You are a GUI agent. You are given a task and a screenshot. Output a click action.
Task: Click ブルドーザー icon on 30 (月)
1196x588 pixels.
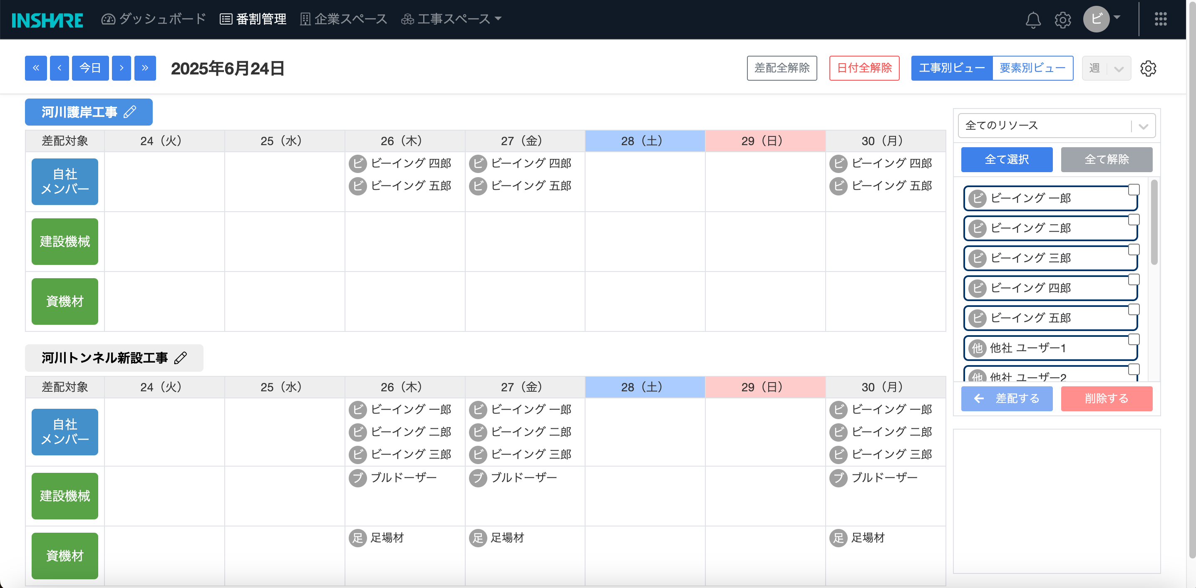pyautogui.click(x=839, y=478)
